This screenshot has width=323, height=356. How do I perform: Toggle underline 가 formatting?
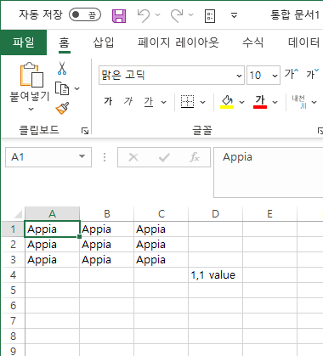(x=149, y=101)
